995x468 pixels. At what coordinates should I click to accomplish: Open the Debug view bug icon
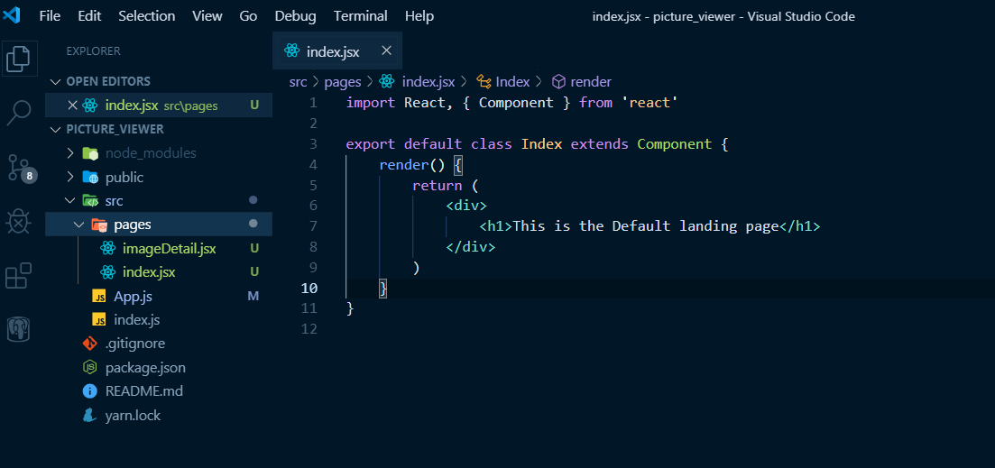click(x=18, y=223)
